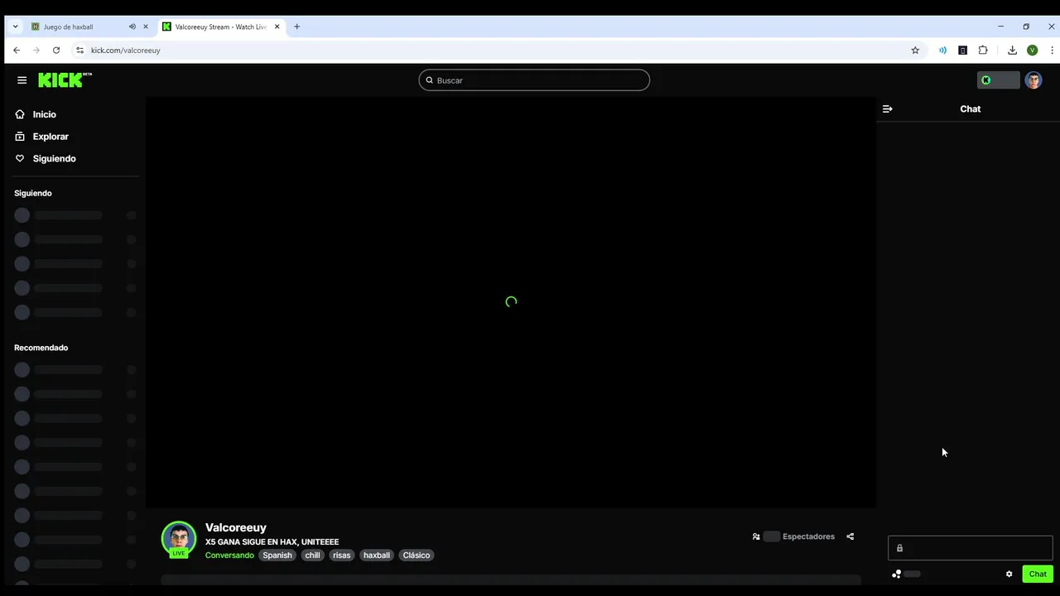Open the Chrome profile V avatar
Viewport: 1060px width, 596px height.
pos(1032,50)
